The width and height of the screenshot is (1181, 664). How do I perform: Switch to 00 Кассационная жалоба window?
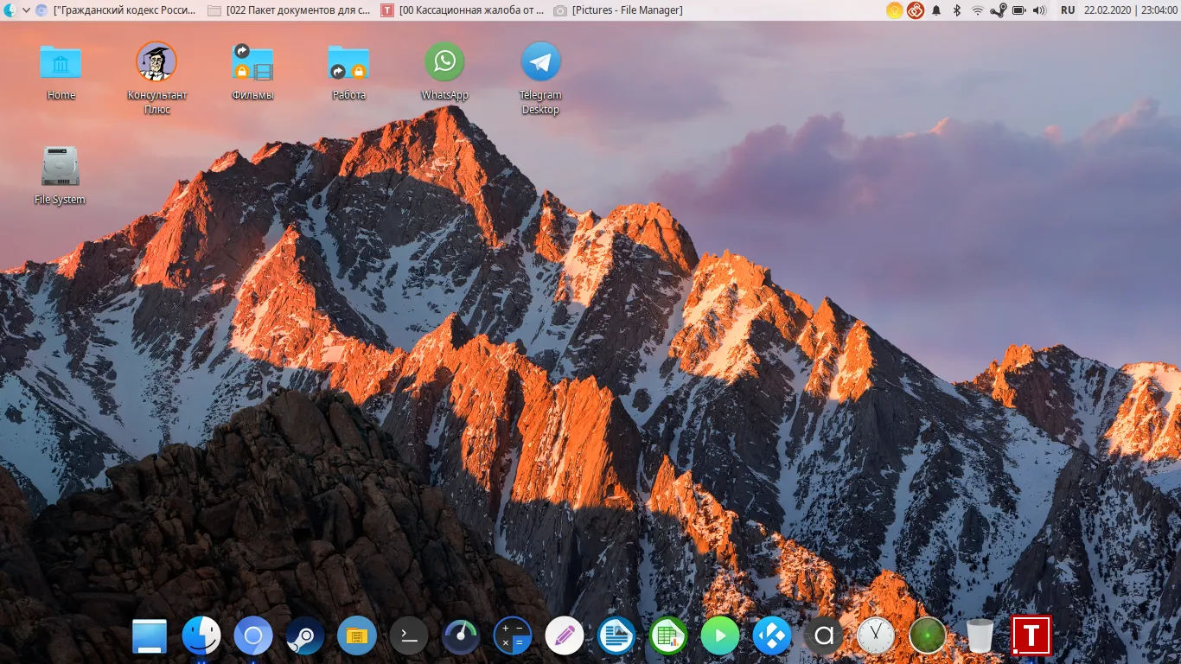point(463,10)
